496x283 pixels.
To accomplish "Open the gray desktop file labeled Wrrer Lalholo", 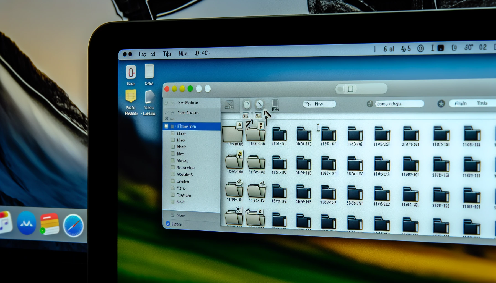I will coord(149,97).
